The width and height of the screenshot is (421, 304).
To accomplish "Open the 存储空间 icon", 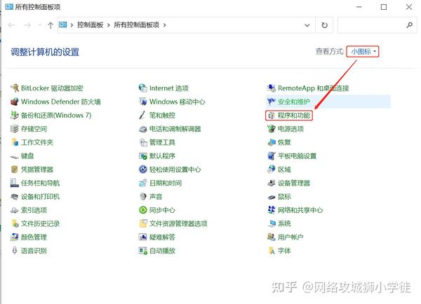I will [x=14, y=129].
